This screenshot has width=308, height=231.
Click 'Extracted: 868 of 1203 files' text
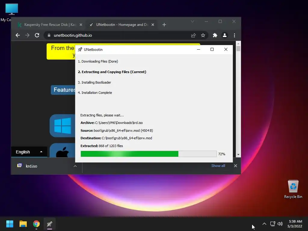[102, 146]
